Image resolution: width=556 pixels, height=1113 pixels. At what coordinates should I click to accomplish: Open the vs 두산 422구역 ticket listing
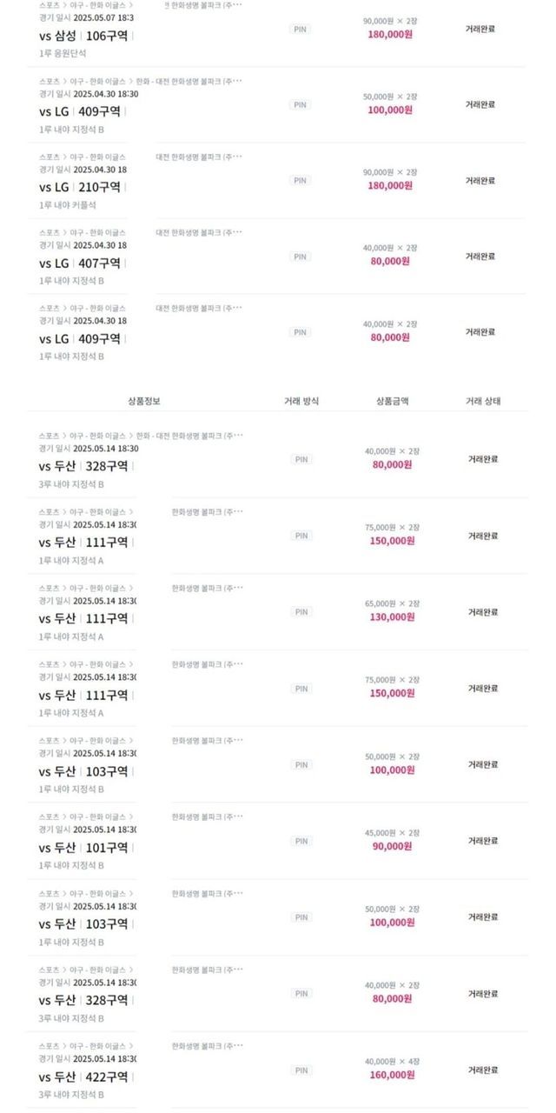(83, 1076)
